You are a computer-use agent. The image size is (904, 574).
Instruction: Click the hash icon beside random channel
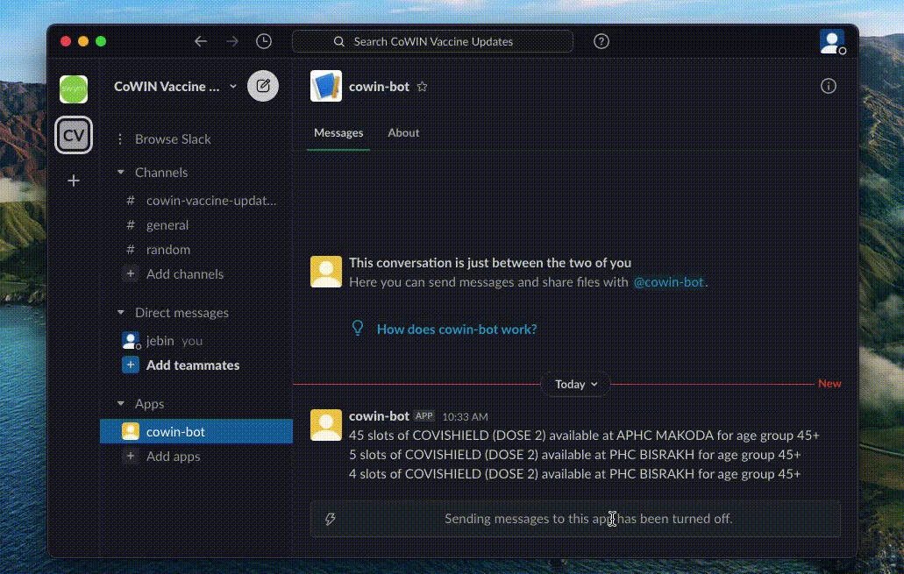[131, 250]
